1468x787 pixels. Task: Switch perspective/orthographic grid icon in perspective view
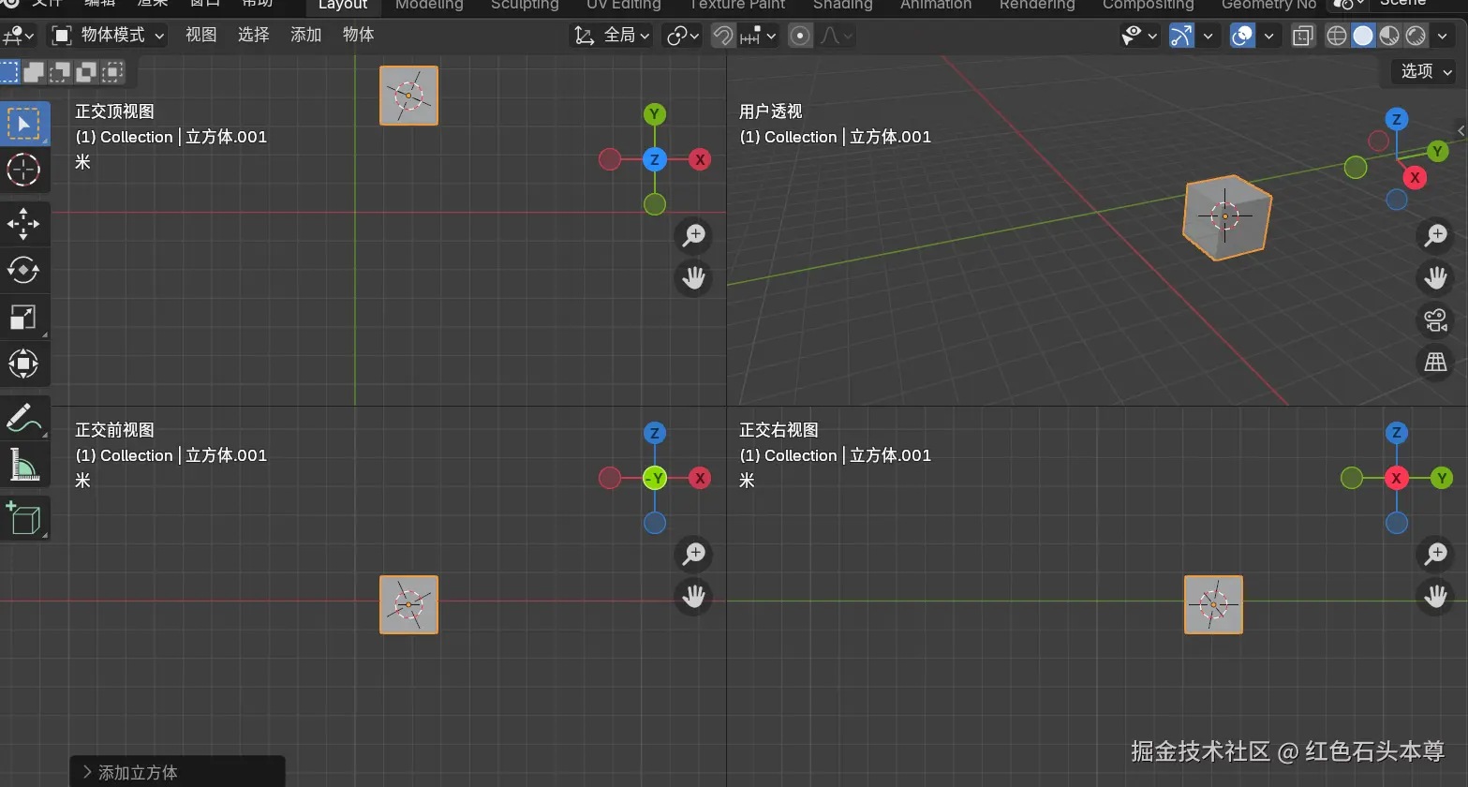tap(1435, 362)
